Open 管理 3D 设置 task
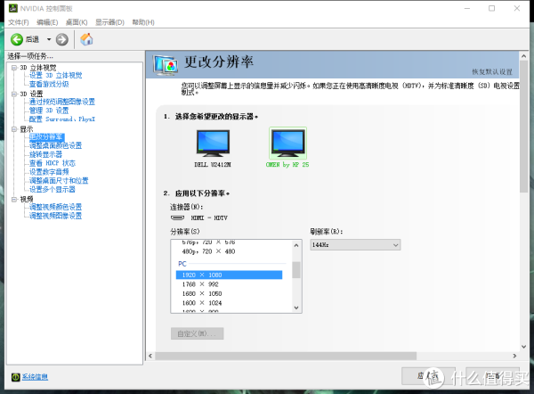534x394 pixels. click(49, 111)
